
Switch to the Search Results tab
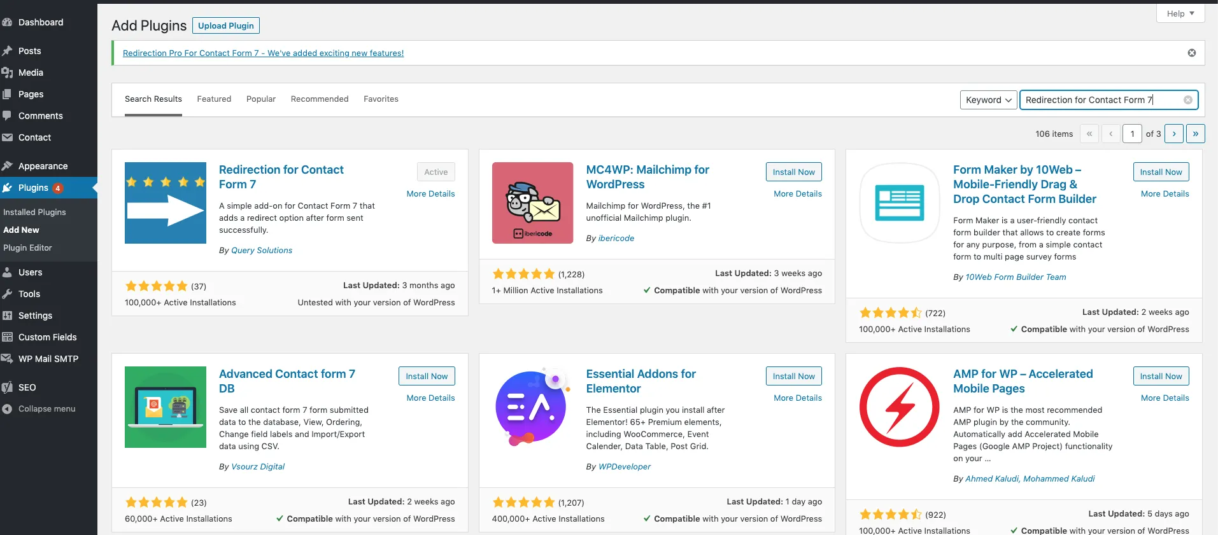tap(153, 99)
